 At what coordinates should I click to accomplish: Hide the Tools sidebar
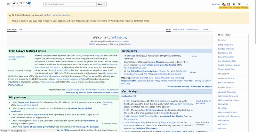click(228, 35)
